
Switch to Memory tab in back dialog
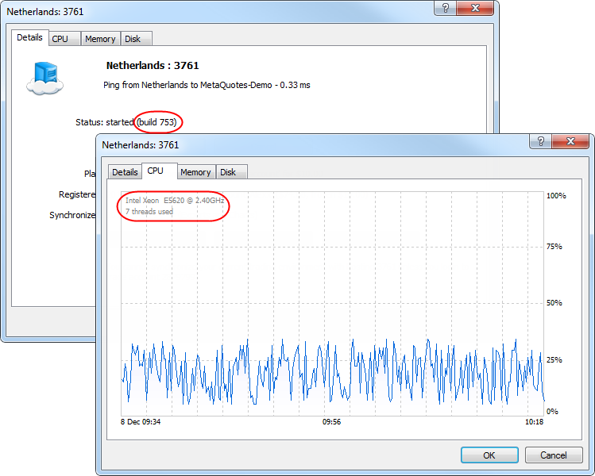coord(100,39)
